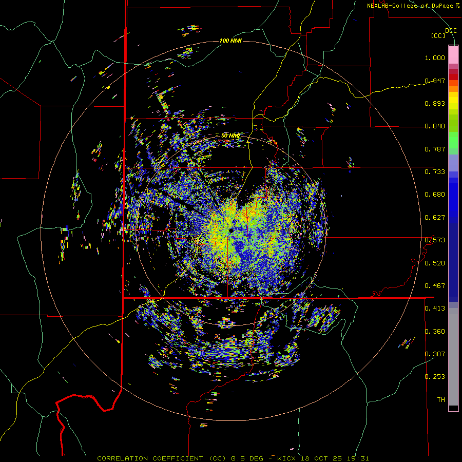Pick the gray legend band near 0.307

[x=453, y=357]
